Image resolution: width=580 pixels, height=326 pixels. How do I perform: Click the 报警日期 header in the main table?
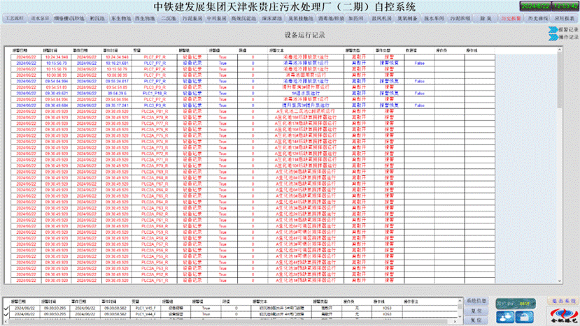(x=19, y=50)
